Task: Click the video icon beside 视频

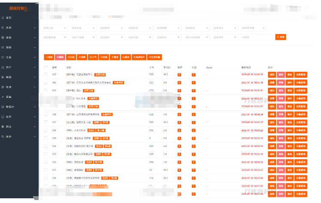Action: [x=3, y=47]
